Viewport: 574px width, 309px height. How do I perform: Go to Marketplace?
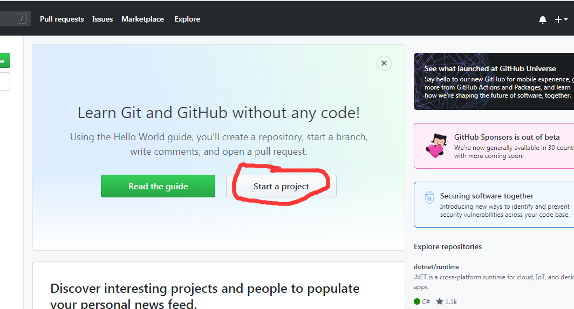[x=143, y=19]
